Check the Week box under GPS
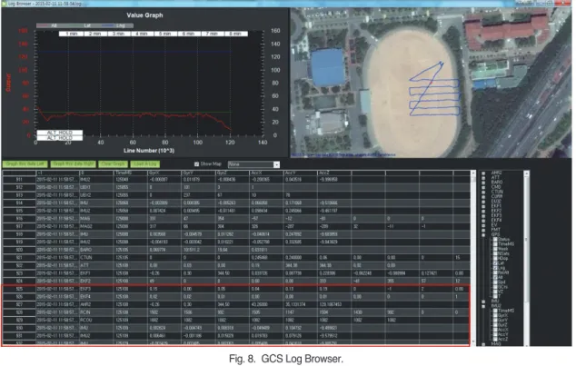The width and height of the screenshot is (576, 366). coord(495,249)
